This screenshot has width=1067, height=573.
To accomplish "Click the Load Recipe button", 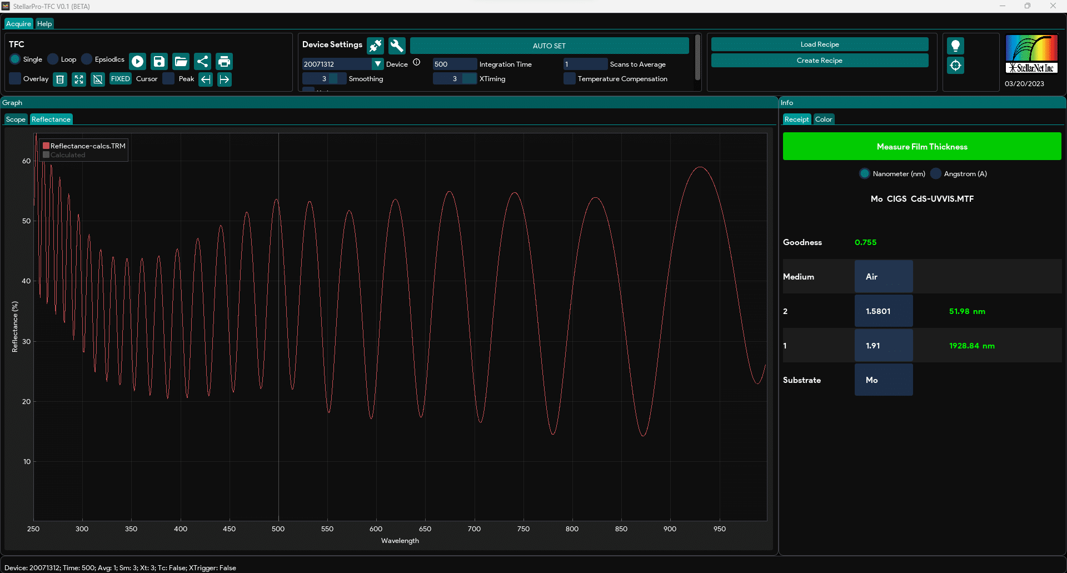I will click(820, 44).
